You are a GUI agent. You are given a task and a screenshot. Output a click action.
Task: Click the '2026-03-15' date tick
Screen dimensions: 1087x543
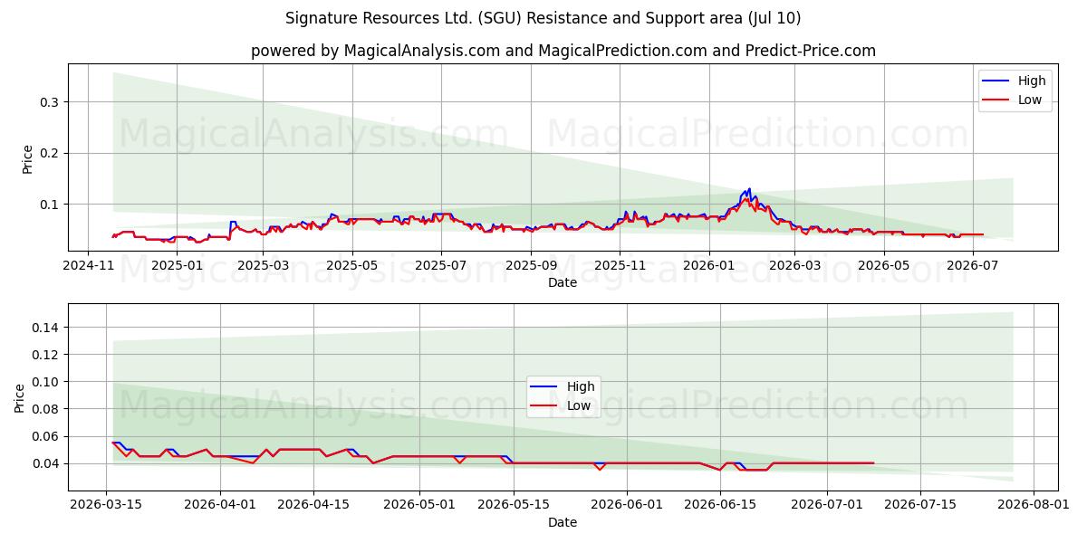tap(107, 505)
